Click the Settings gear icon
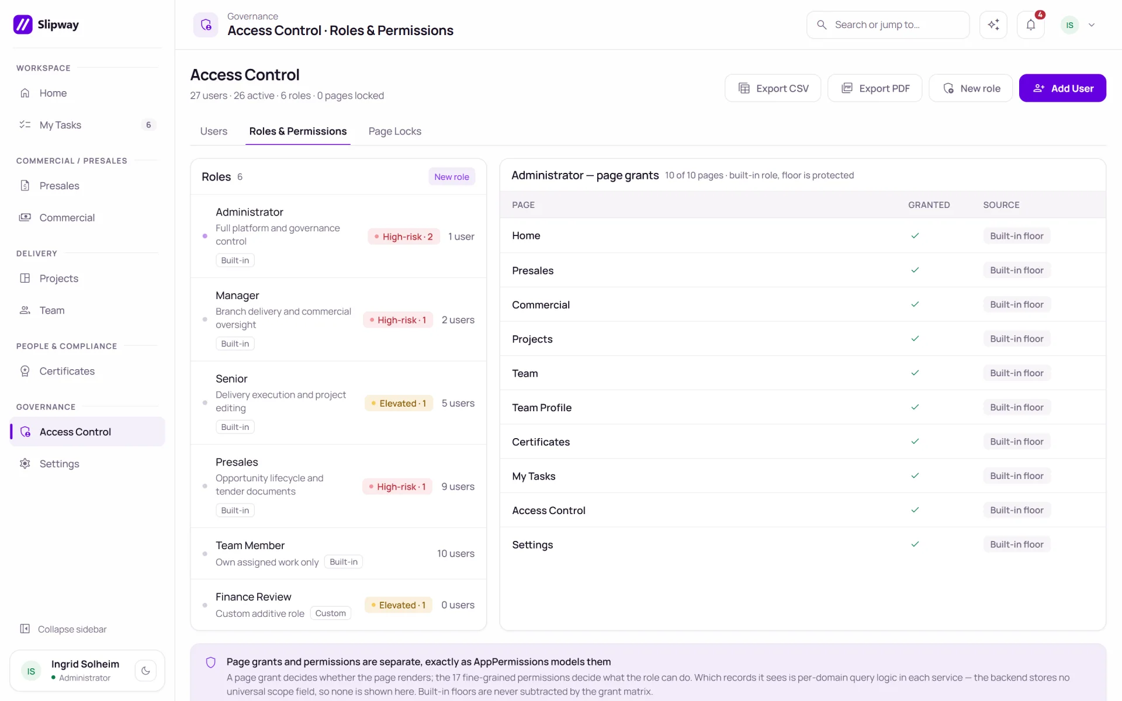The width and height of the screenshot is (1122, 701). click(25, 463)
